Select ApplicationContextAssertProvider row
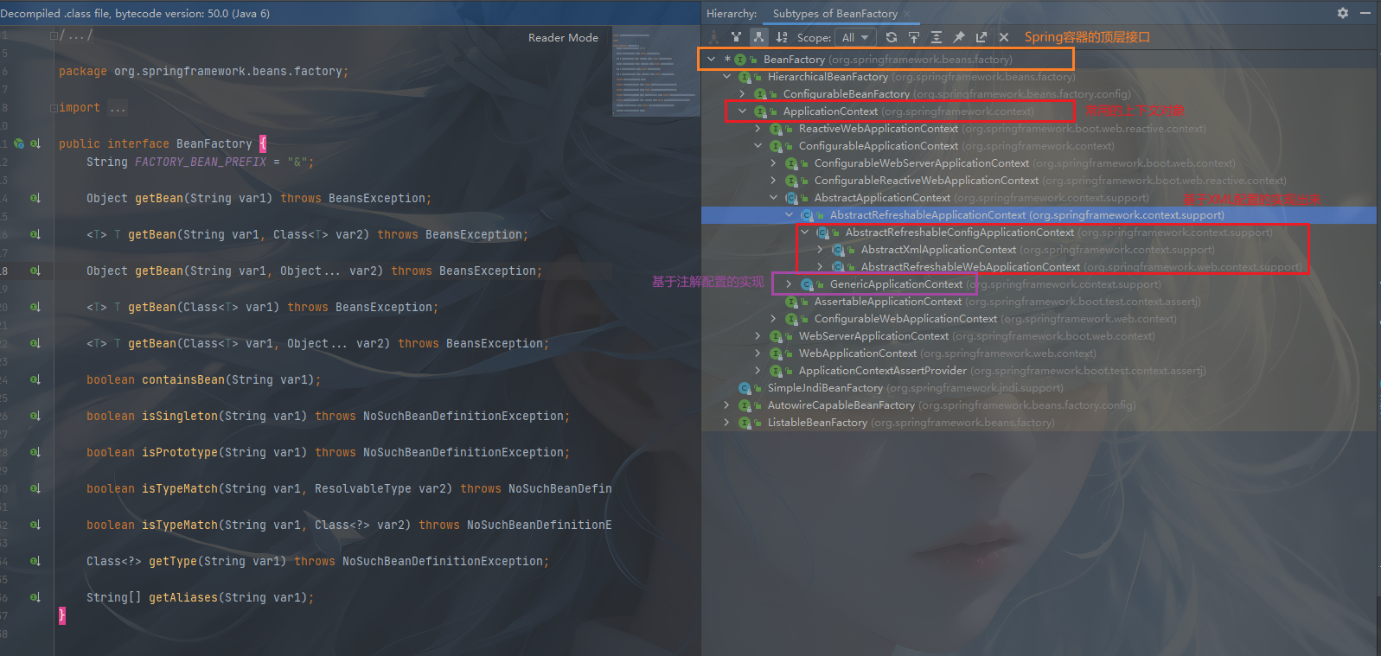The image size is (1381, 656). [x=1039, y=371]
